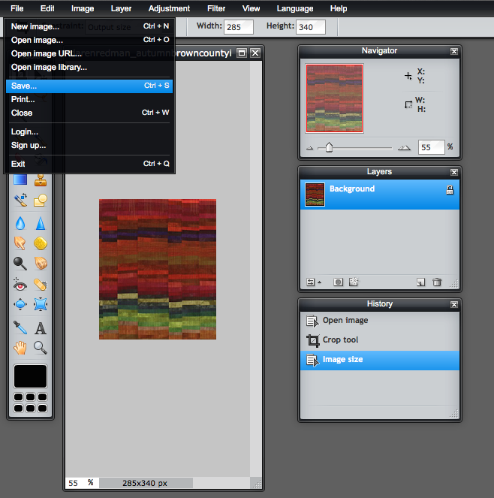
Task: Open layer settings in Layers panel
Action: point(310,282)
